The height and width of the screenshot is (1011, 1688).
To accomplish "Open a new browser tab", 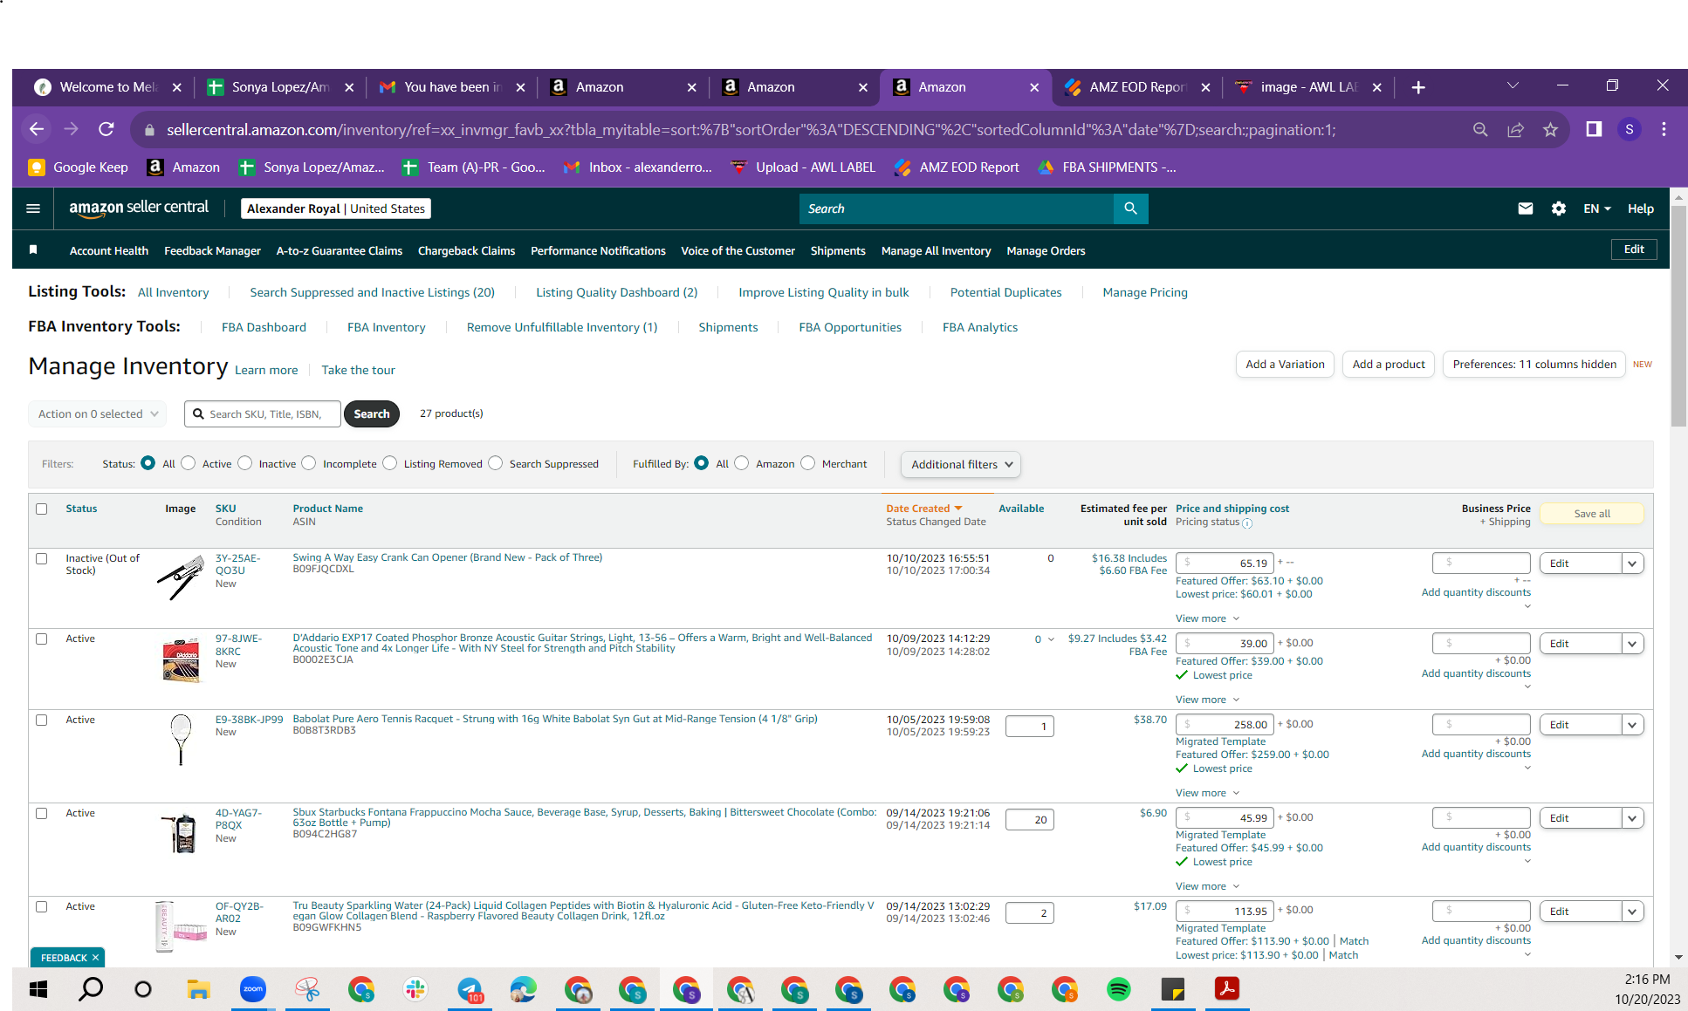I will pos(1418,87).
